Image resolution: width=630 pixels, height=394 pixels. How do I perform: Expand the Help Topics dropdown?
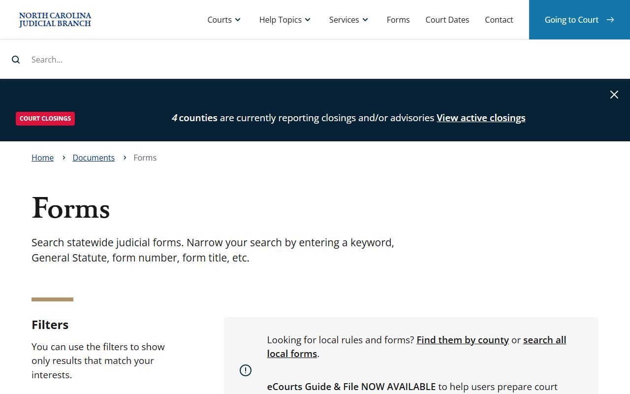pyautogui.click(x=285, y=20)
